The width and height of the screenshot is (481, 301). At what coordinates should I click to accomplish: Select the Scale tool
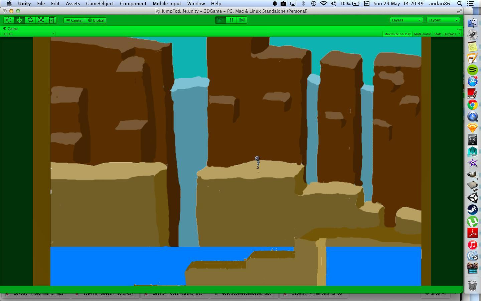point(41,20)
